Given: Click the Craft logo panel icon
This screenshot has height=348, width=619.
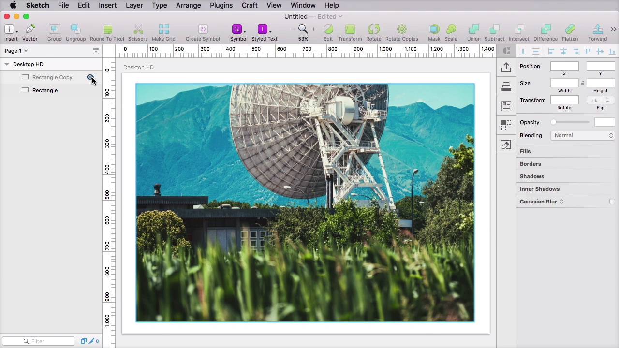Looking at the screenshot, I should tap(506, 51).
